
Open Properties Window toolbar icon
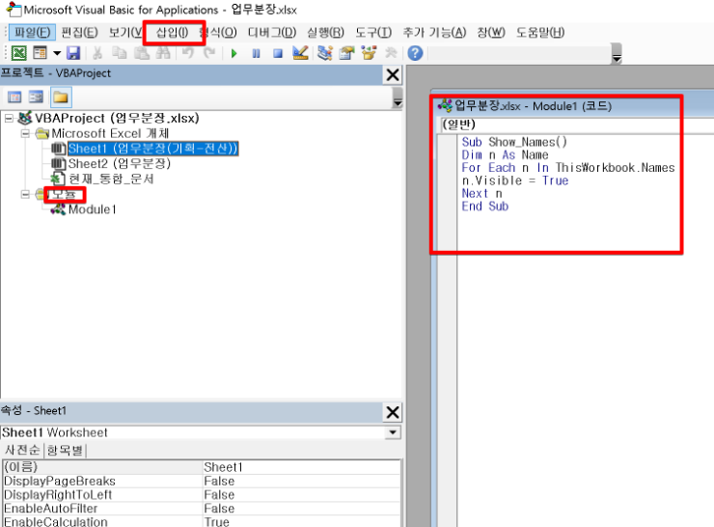click(346, 53)
